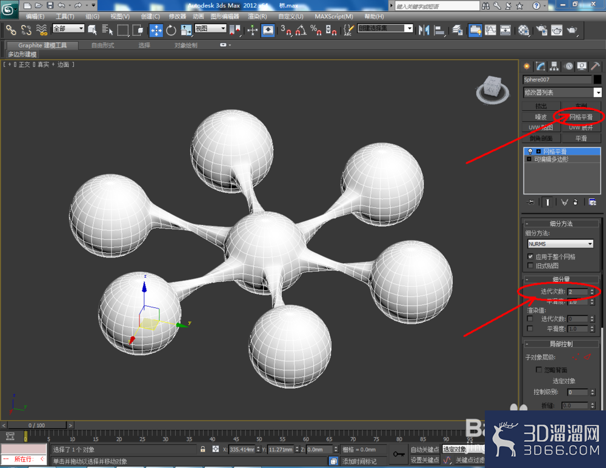This screenshot has width=606, height=468.
Task: Click the 挤出 modifier button
Action: [541, 106]
